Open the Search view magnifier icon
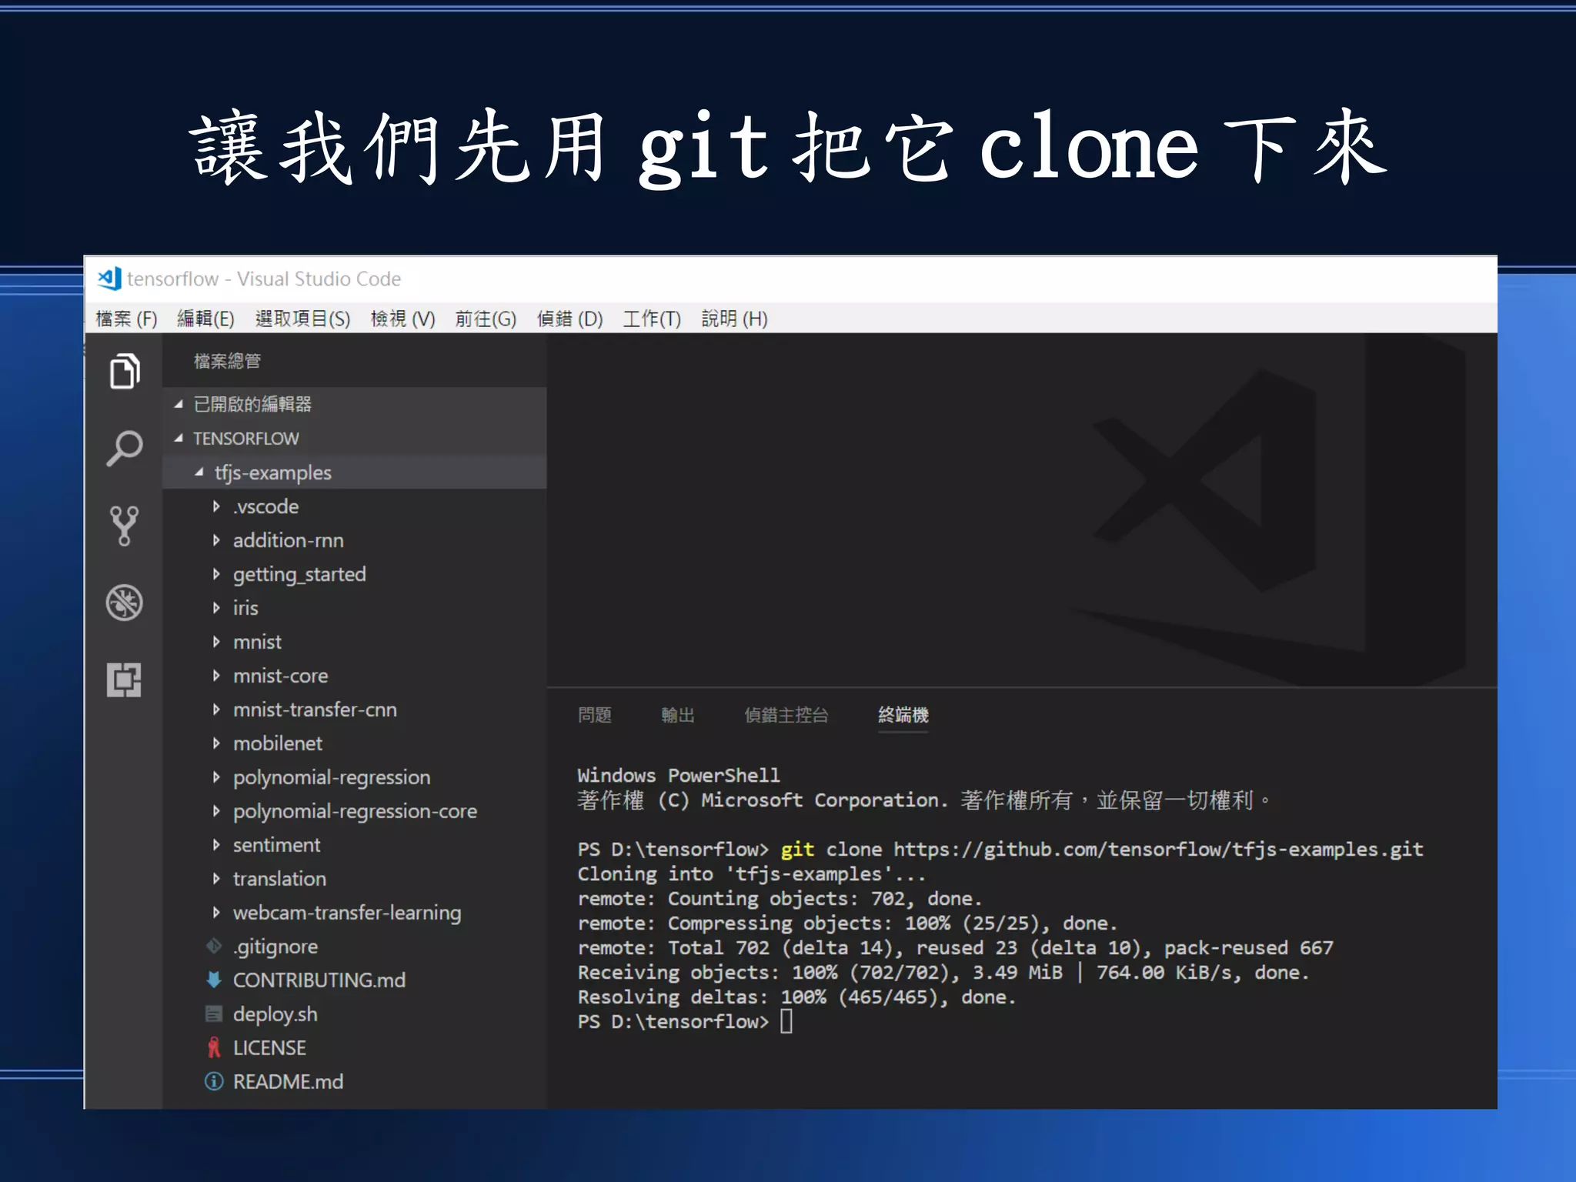 124,449
